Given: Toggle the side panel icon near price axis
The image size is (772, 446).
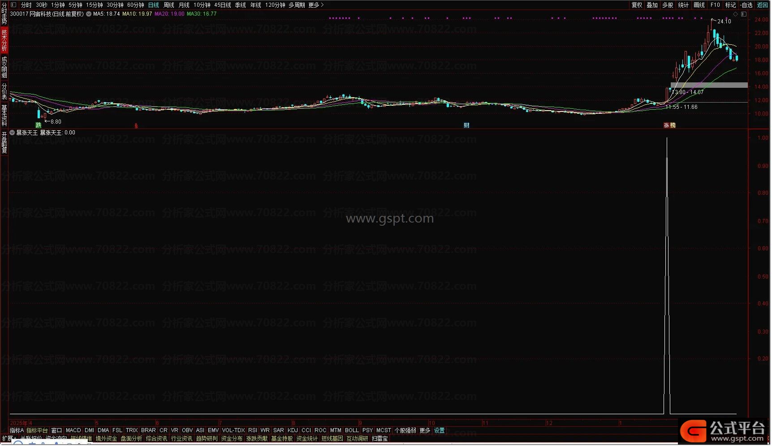Looking at the screenshot, I should tap(743, 14).
